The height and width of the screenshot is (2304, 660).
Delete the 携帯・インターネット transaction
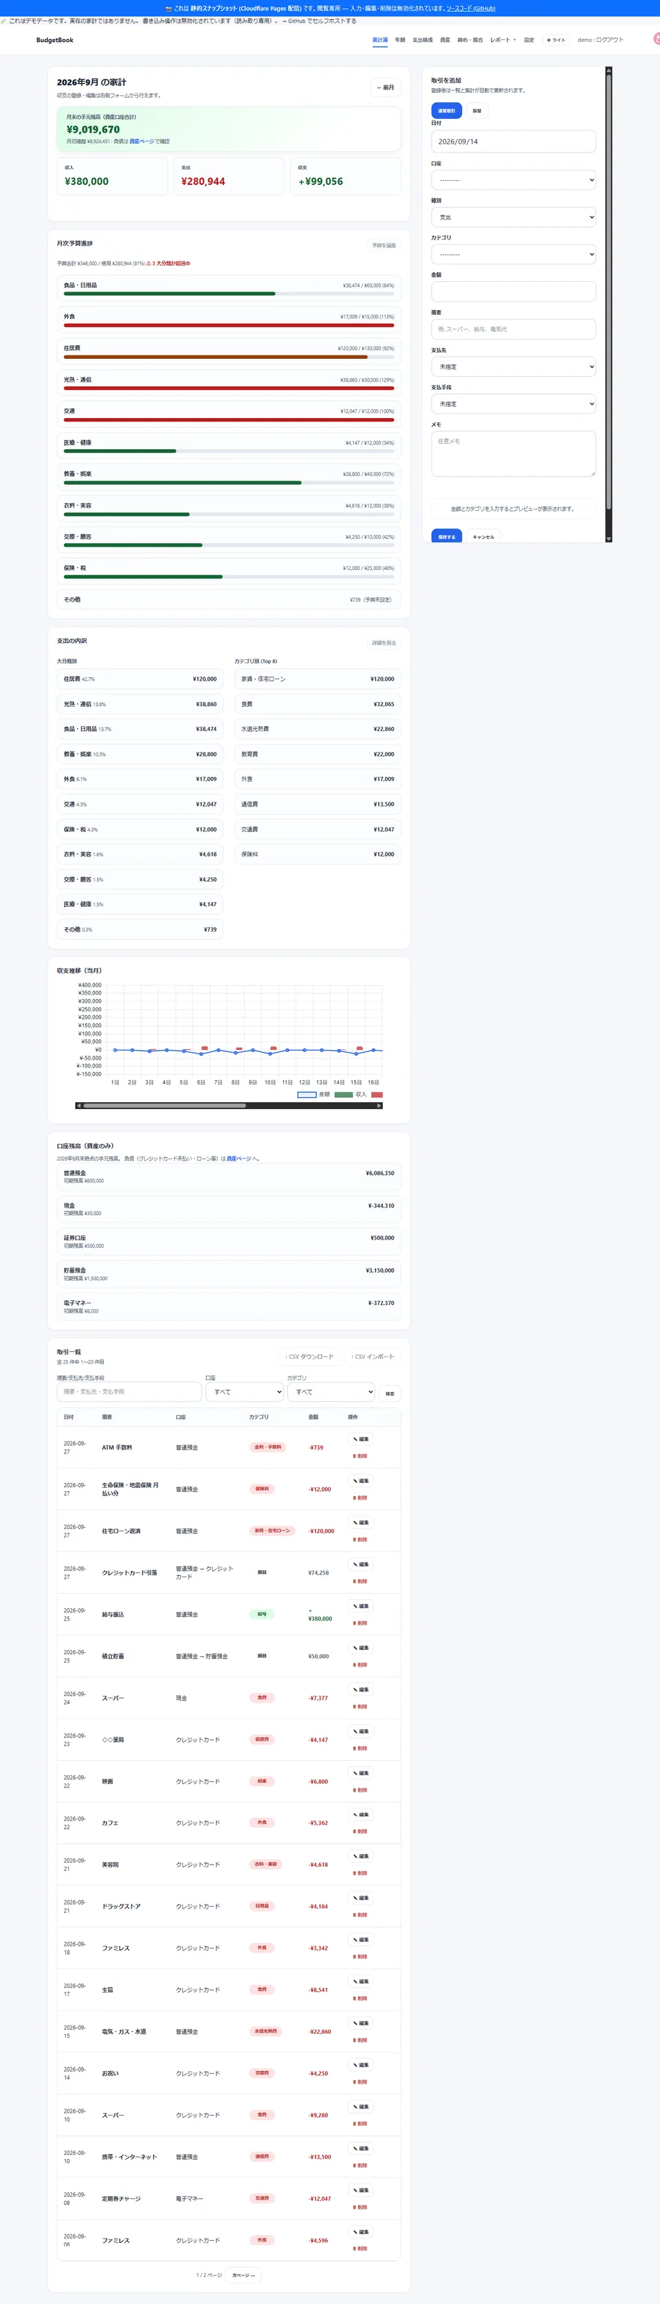coord(360,2165)
